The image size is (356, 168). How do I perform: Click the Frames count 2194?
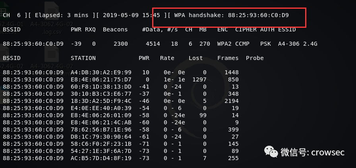(x=232, y=101)
